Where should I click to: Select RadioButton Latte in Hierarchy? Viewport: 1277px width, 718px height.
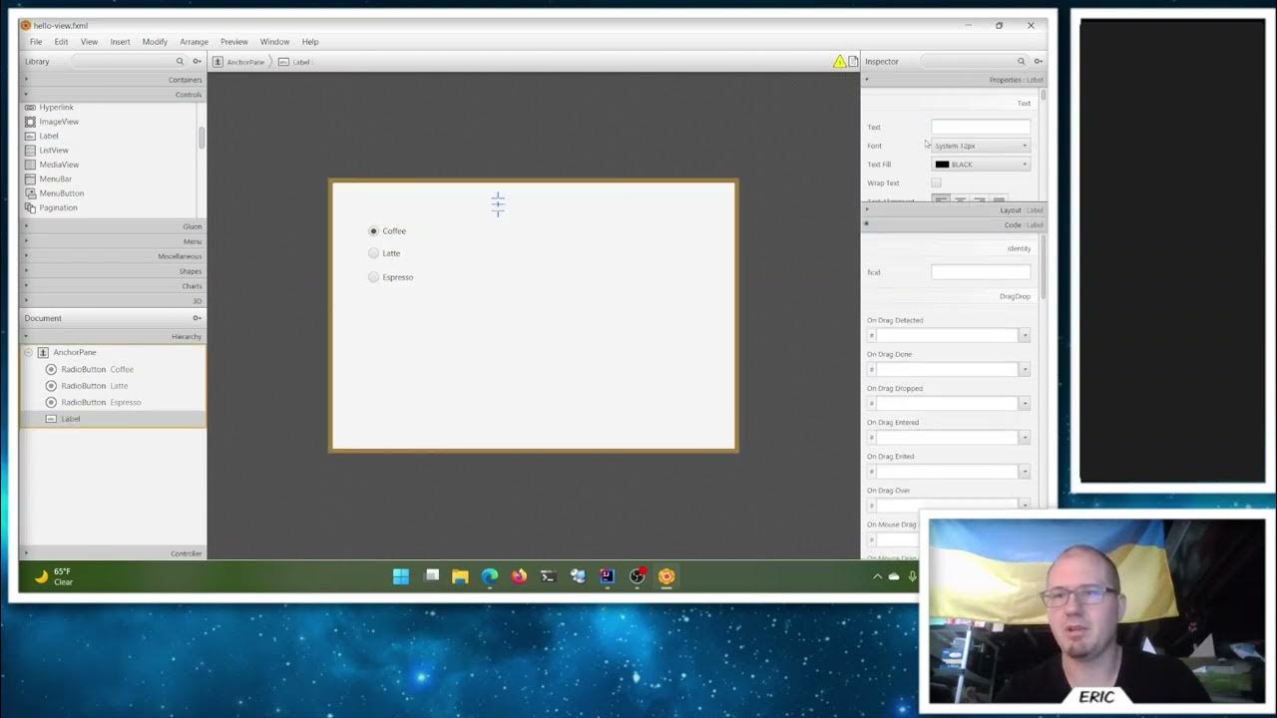(x=113, y=386)
